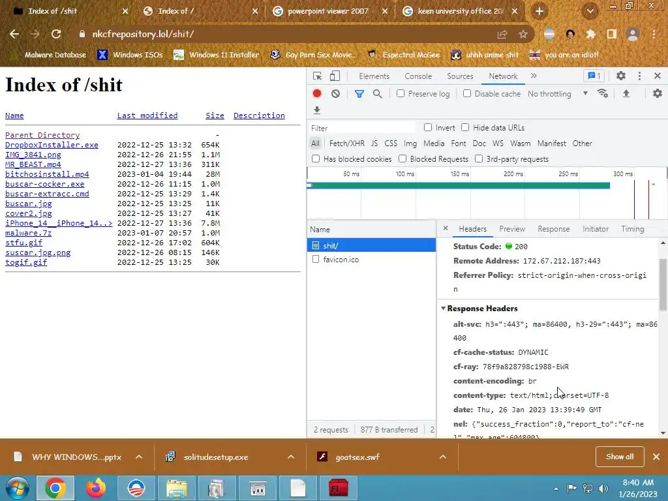Open DropboxInstaller.exe link

coord(52,145)
